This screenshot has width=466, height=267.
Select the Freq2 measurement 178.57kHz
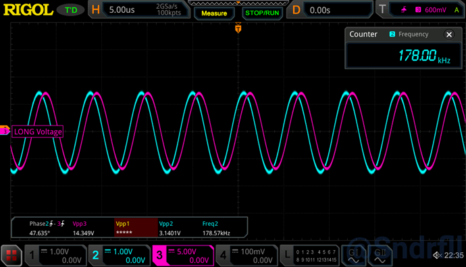216,228
